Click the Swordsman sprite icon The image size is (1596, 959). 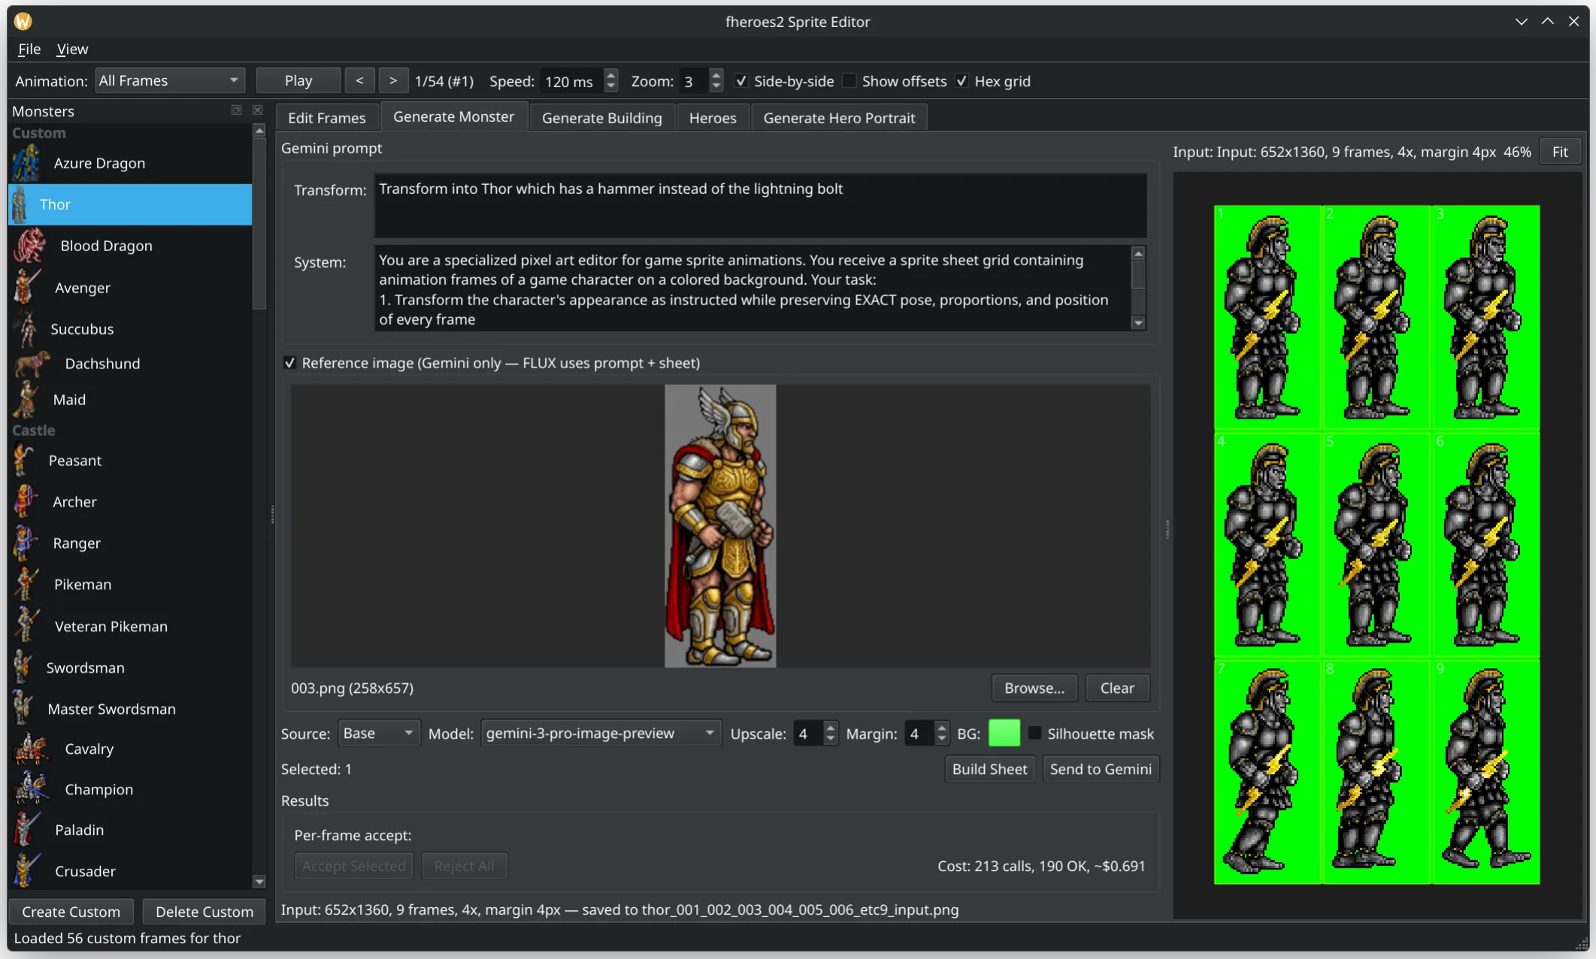[23, 667]
